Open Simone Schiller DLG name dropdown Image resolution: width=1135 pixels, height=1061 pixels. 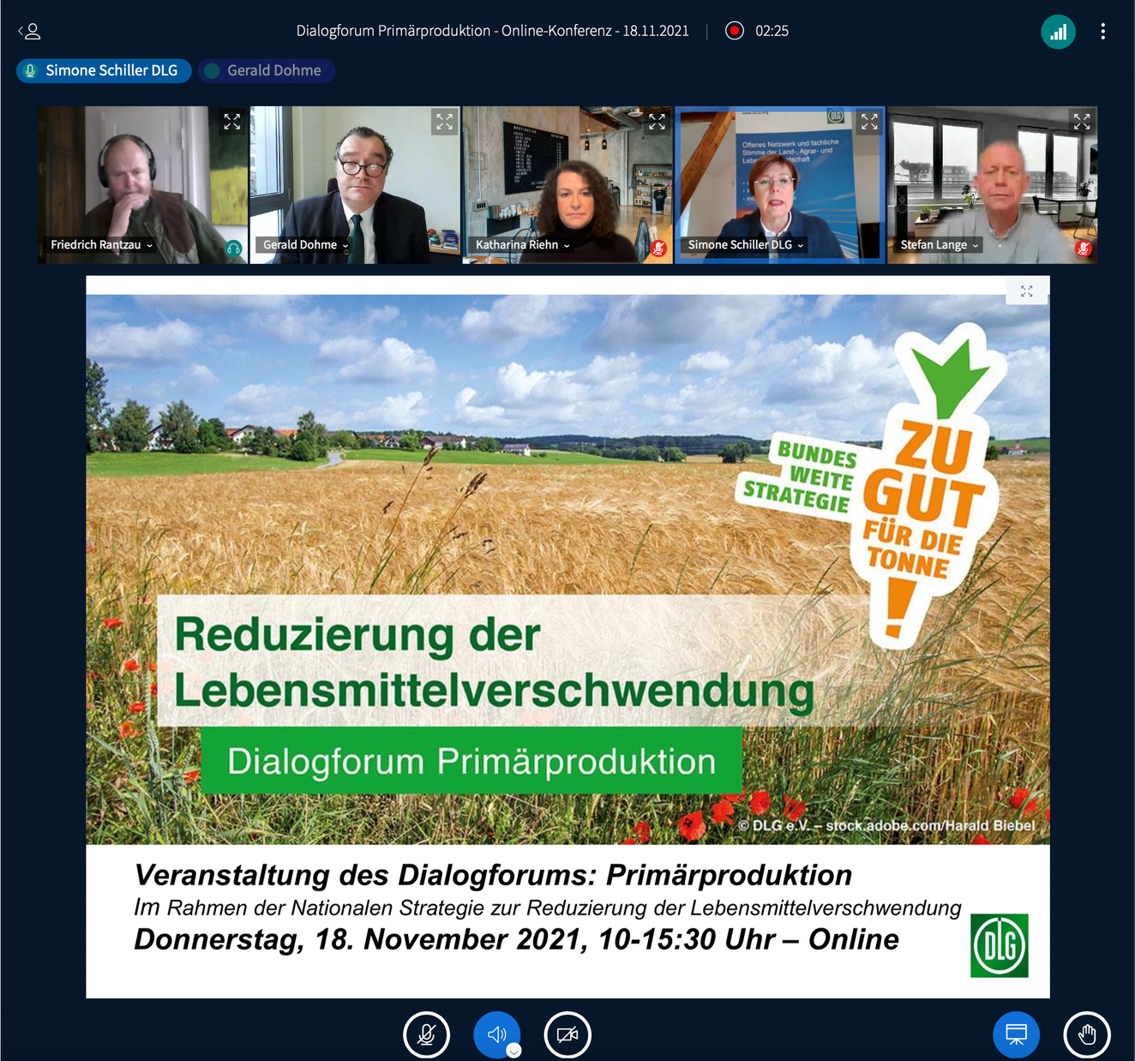pyautogui.click(x=746, y=245)
